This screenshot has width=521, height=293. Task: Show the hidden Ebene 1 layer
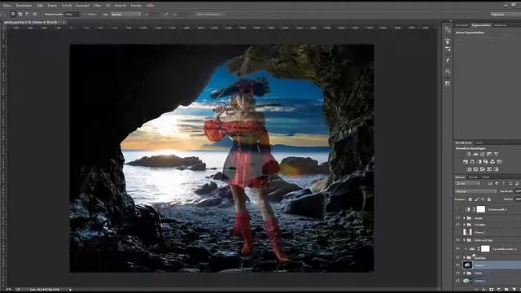pos(458,232)
